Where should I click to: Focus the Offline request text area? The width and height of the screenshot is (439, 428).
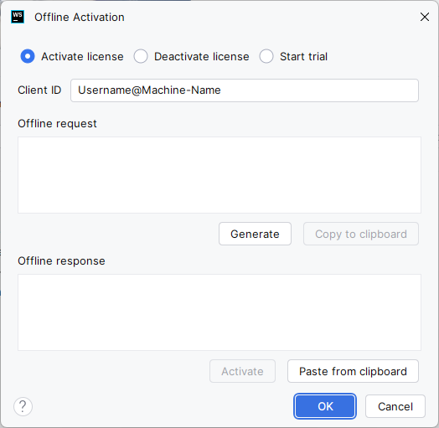pos(219,175)
